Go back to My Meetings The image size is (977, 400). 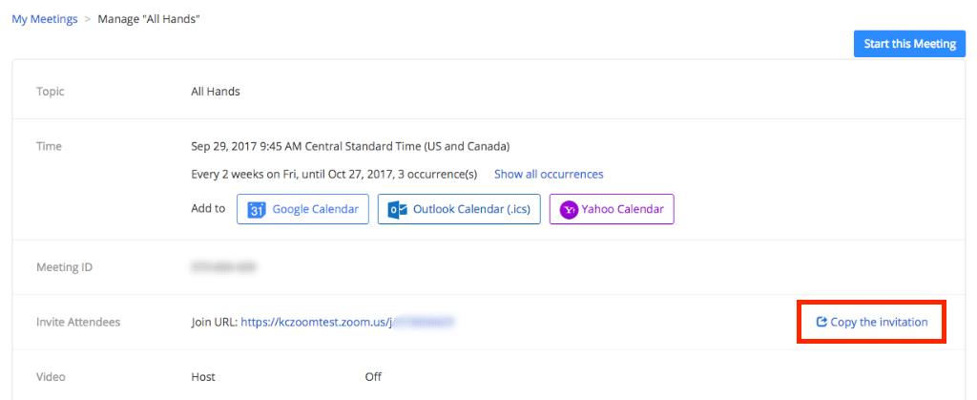click(44, 19)
